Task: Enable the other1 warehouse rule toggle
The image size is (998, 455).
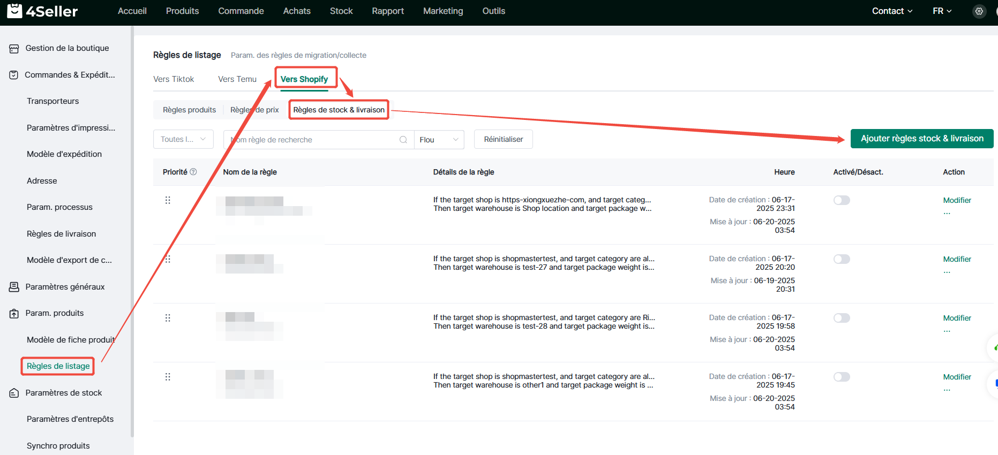Action: tap(842, 377)
